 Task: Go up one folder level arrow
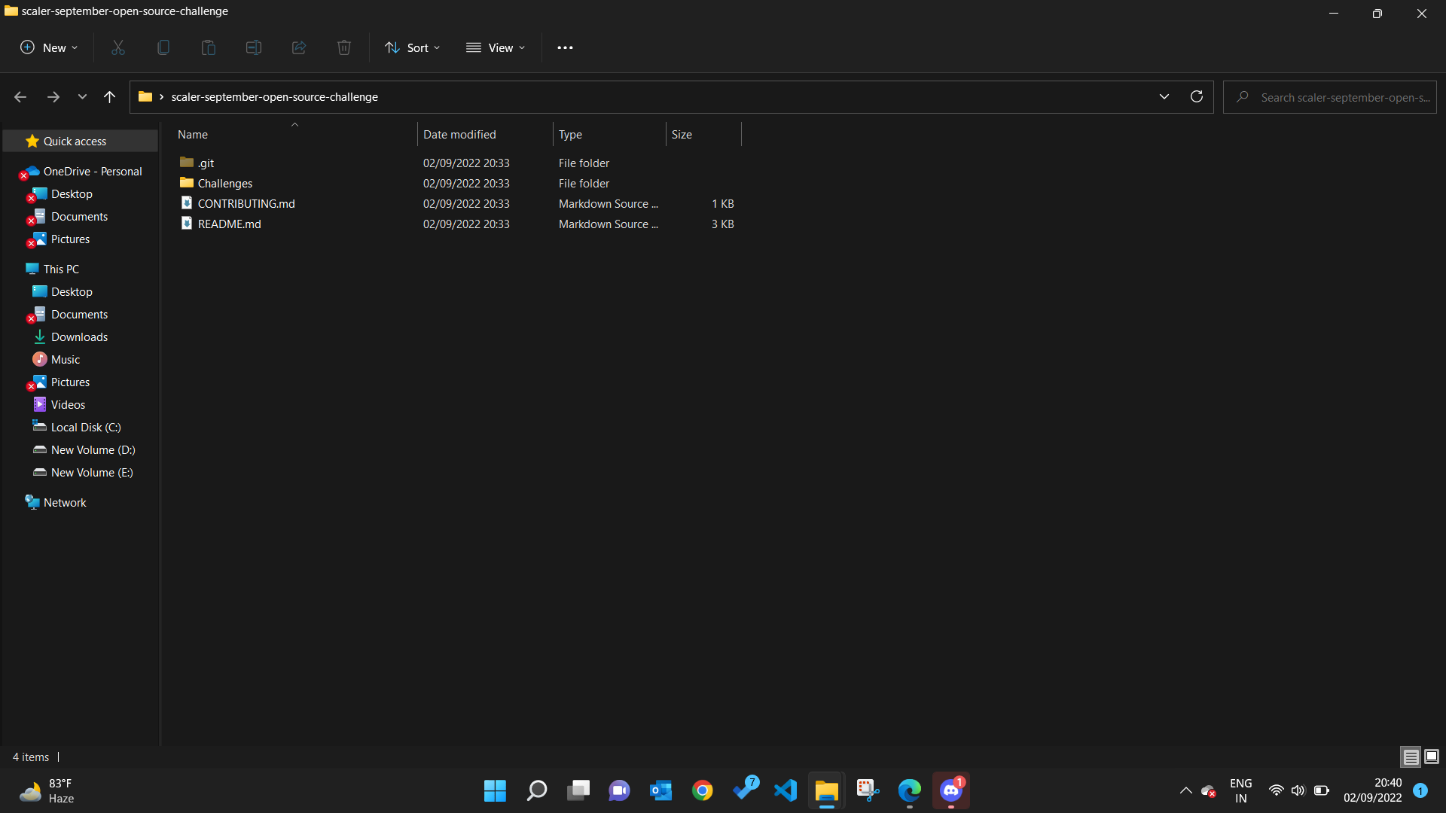pos(109,96)
